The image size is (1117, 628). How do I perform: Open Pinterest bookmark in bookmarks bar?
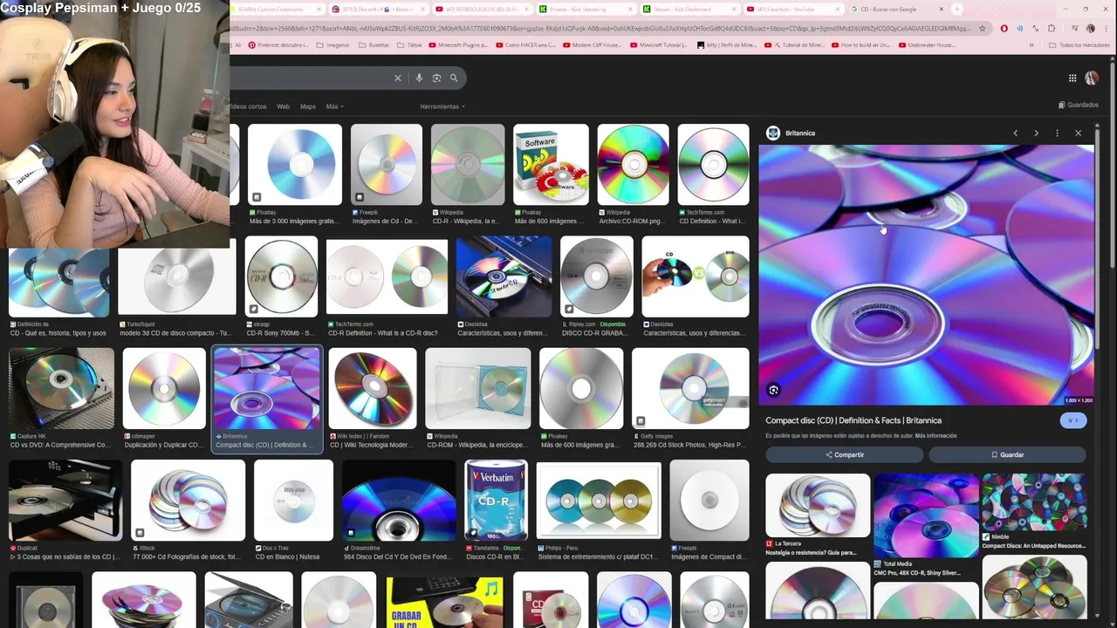click(278, 44)
